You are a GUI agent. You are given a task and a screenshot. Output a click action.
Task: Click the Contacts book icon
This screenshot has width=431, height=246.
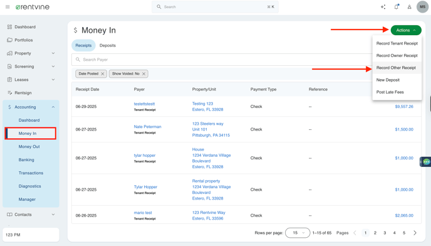(x=9, y=215)
